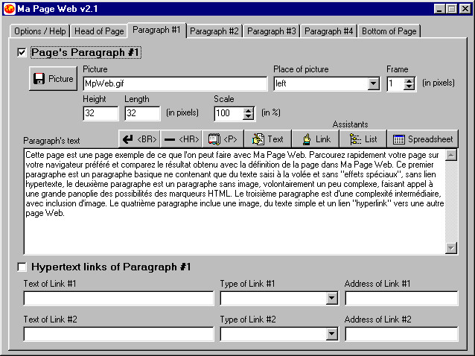Viewport: 475px width, 356px height.
Task: Insert a <BR> line break tag
Action: (x=140, y=139)
